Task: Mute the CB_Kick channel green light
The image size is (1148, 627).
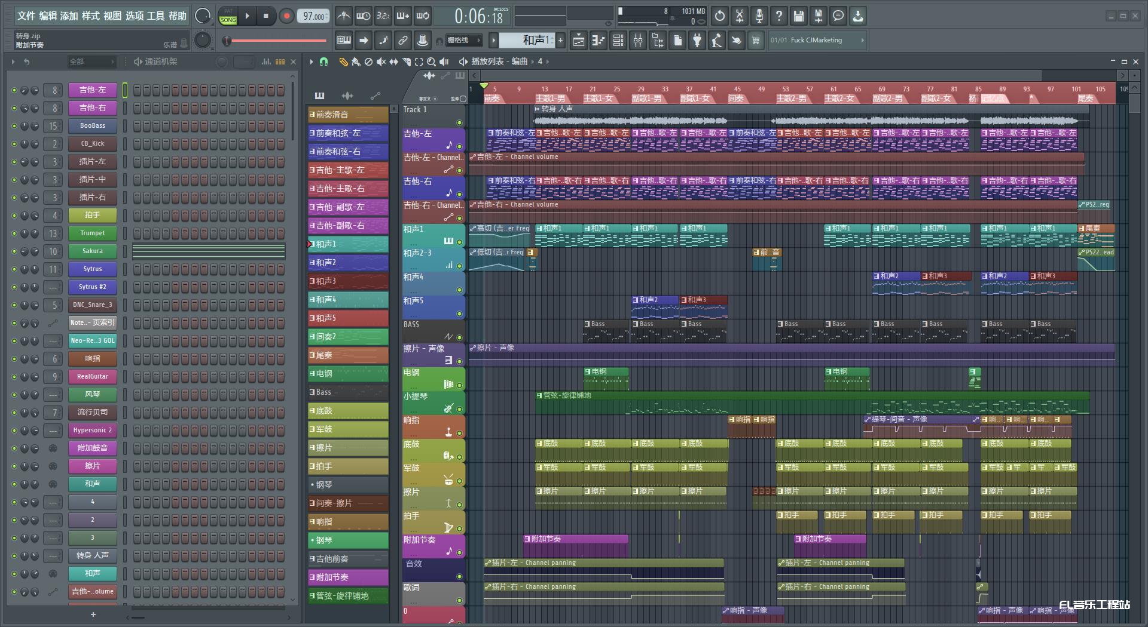Action: (14, 144)
